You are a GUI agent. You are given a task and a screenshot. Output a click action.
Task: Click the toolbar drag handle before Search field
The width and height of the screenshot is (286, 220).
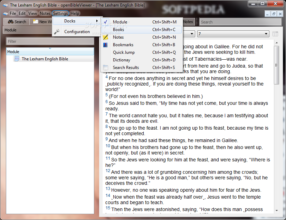coord(197,22)
